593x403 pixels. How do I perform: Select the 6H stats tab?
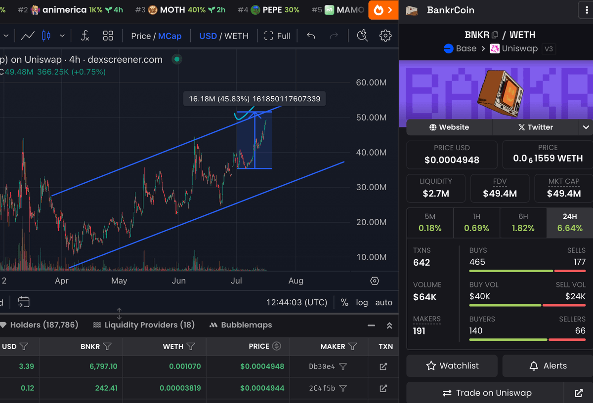523,222
